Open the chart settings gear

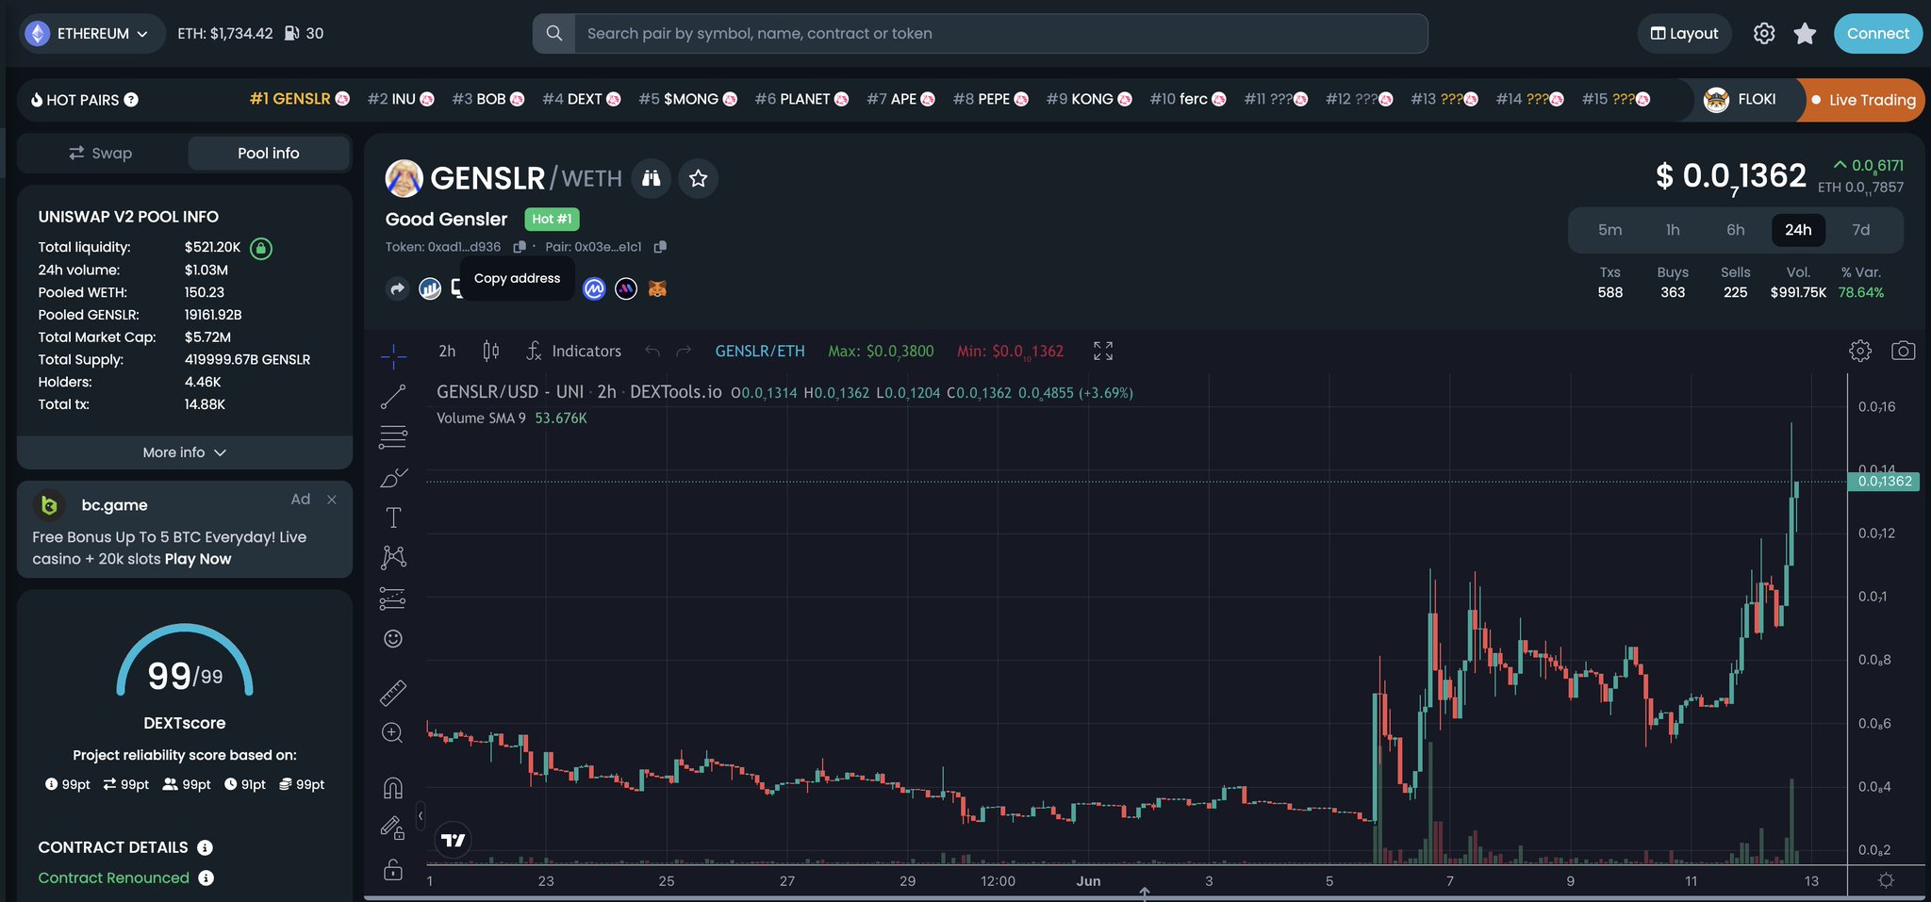point(1859,351)
